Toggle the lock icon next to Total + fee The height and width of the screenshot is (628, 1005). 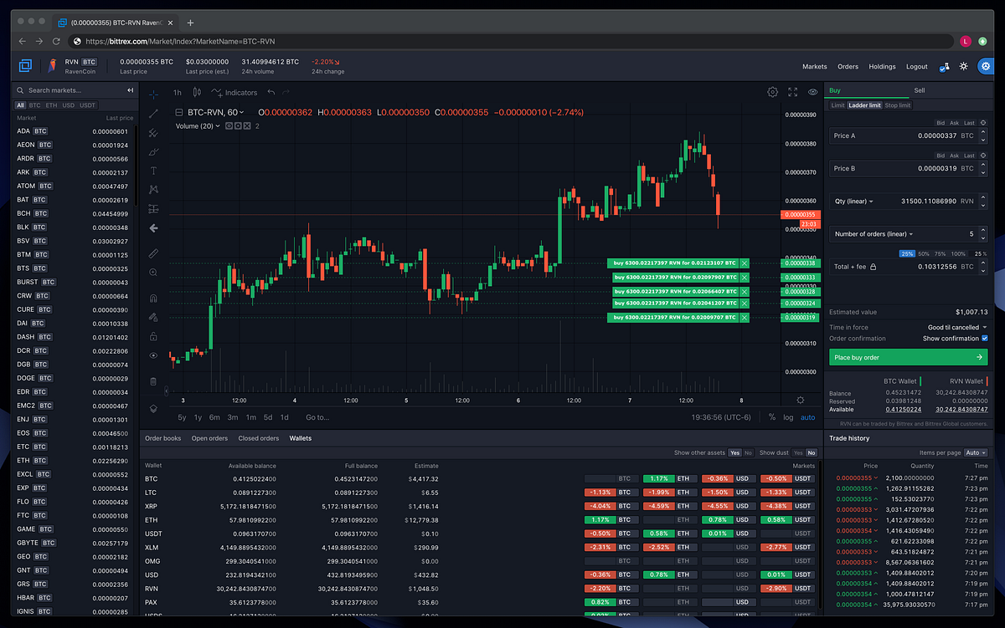coord(873,267)
